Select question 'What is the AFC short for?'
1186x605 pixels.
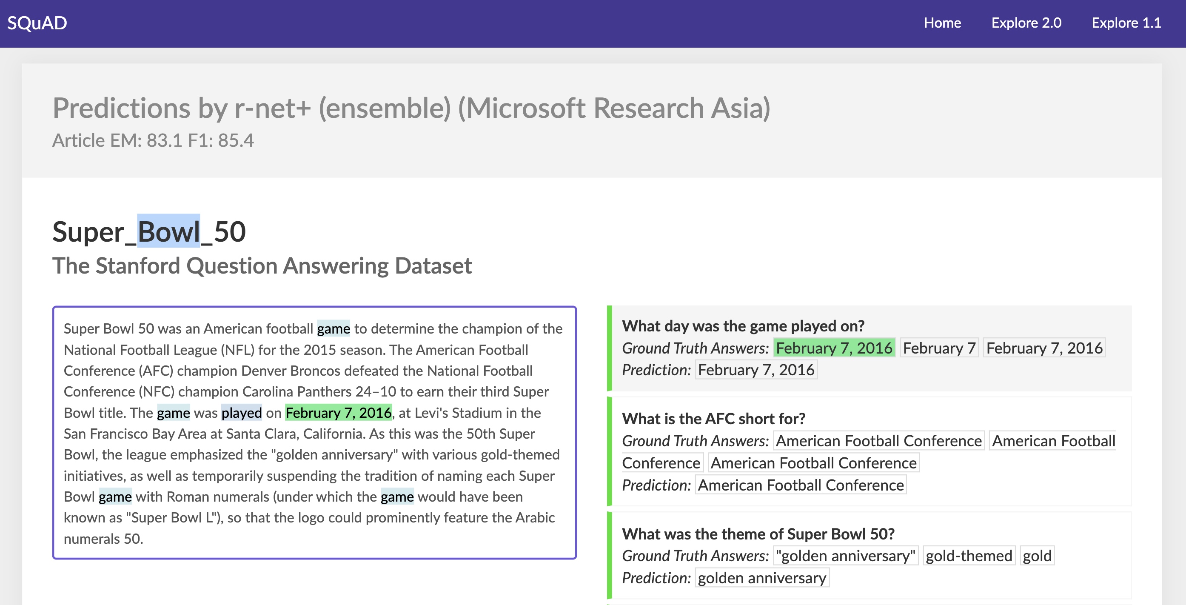tap(713, 419)
